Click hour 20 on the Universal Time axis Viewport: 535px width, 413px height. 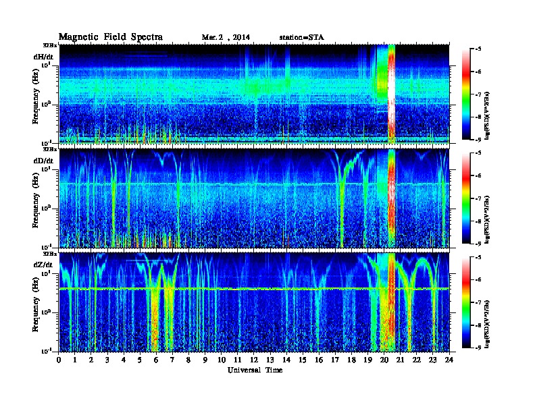point(384,360)
